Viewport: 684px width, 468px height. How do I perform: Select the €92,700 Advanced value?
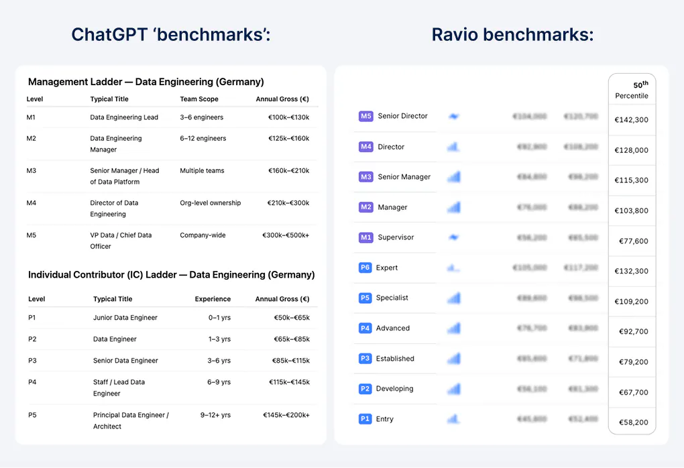[634, 331]
